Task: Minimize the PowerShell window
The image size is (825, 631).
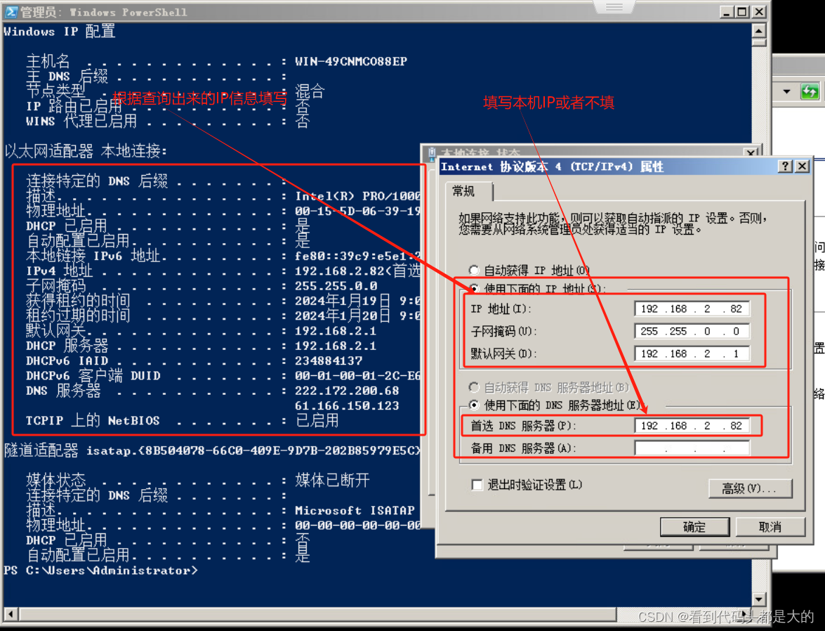Action: 727,11
